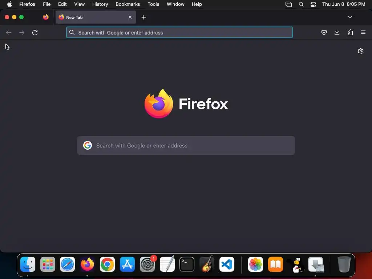
Task: Open Control Center in menu bar
Action: pos(313,4)
